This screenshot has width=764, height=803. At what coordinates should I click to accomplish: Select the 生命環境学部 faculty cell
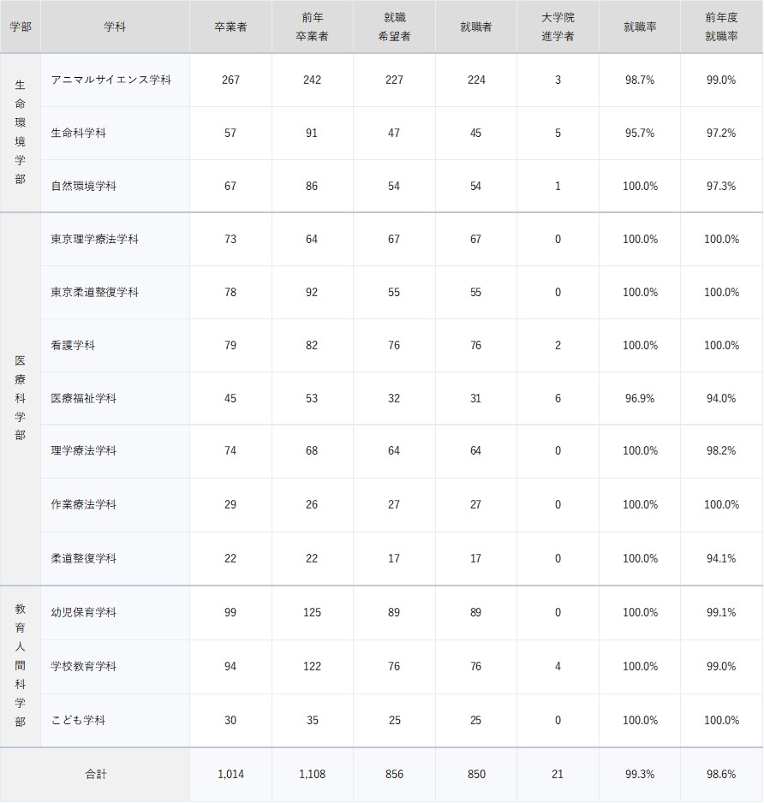20,133
